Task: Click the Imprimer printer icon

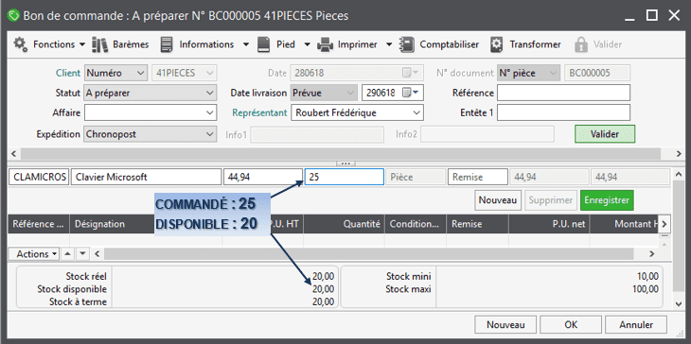Action: click(326, 44)
